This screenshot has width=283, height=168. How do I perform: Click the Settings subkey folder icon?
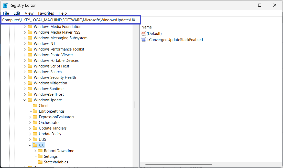pyautogui.click(x=40, y=156)
